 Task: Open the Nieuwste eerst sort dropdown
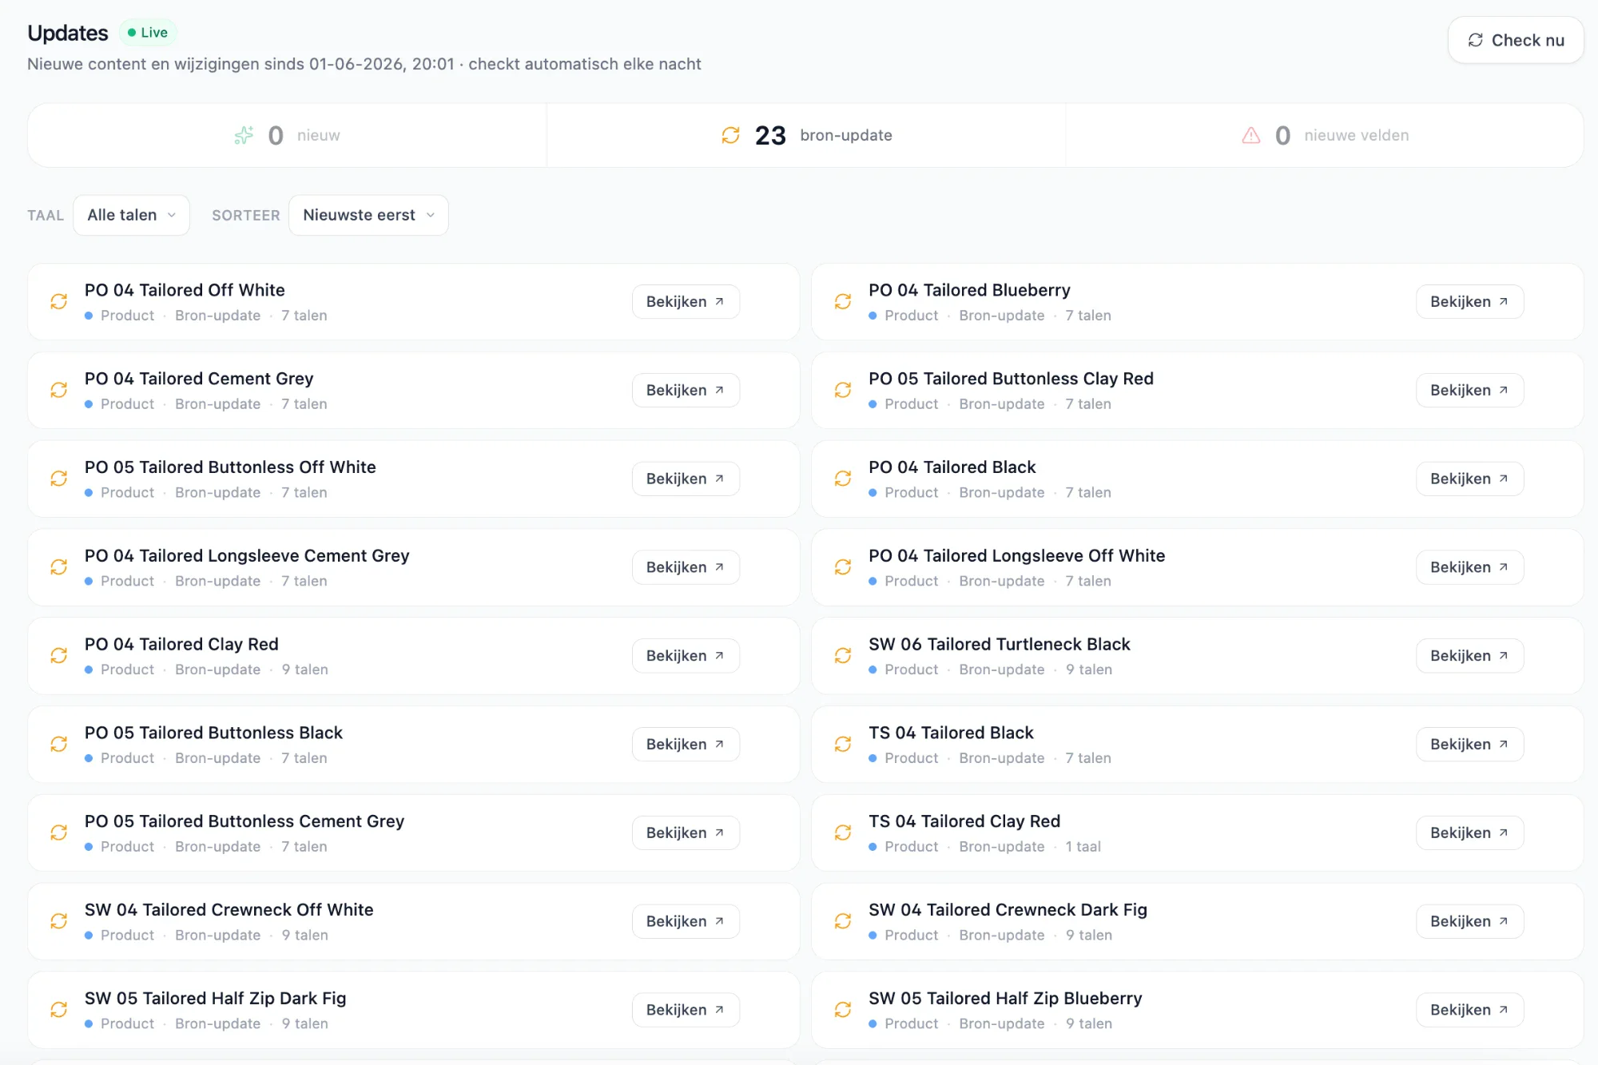coord(368,215)
